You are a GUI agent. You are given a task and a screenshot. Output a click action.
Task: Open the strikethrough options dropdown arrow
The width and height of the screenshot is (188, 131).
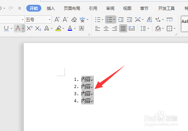click(x=23, y=28)
